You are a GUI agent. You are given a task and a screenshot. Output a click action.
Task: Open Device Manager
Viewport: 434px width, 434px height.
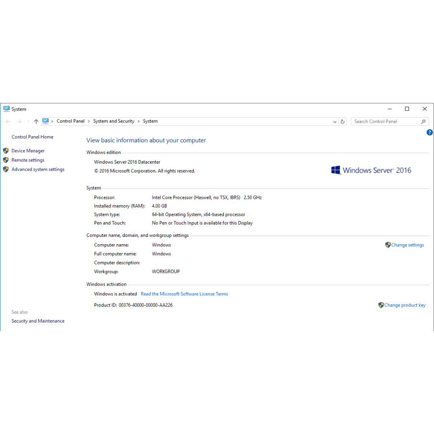tap(28, 151)
